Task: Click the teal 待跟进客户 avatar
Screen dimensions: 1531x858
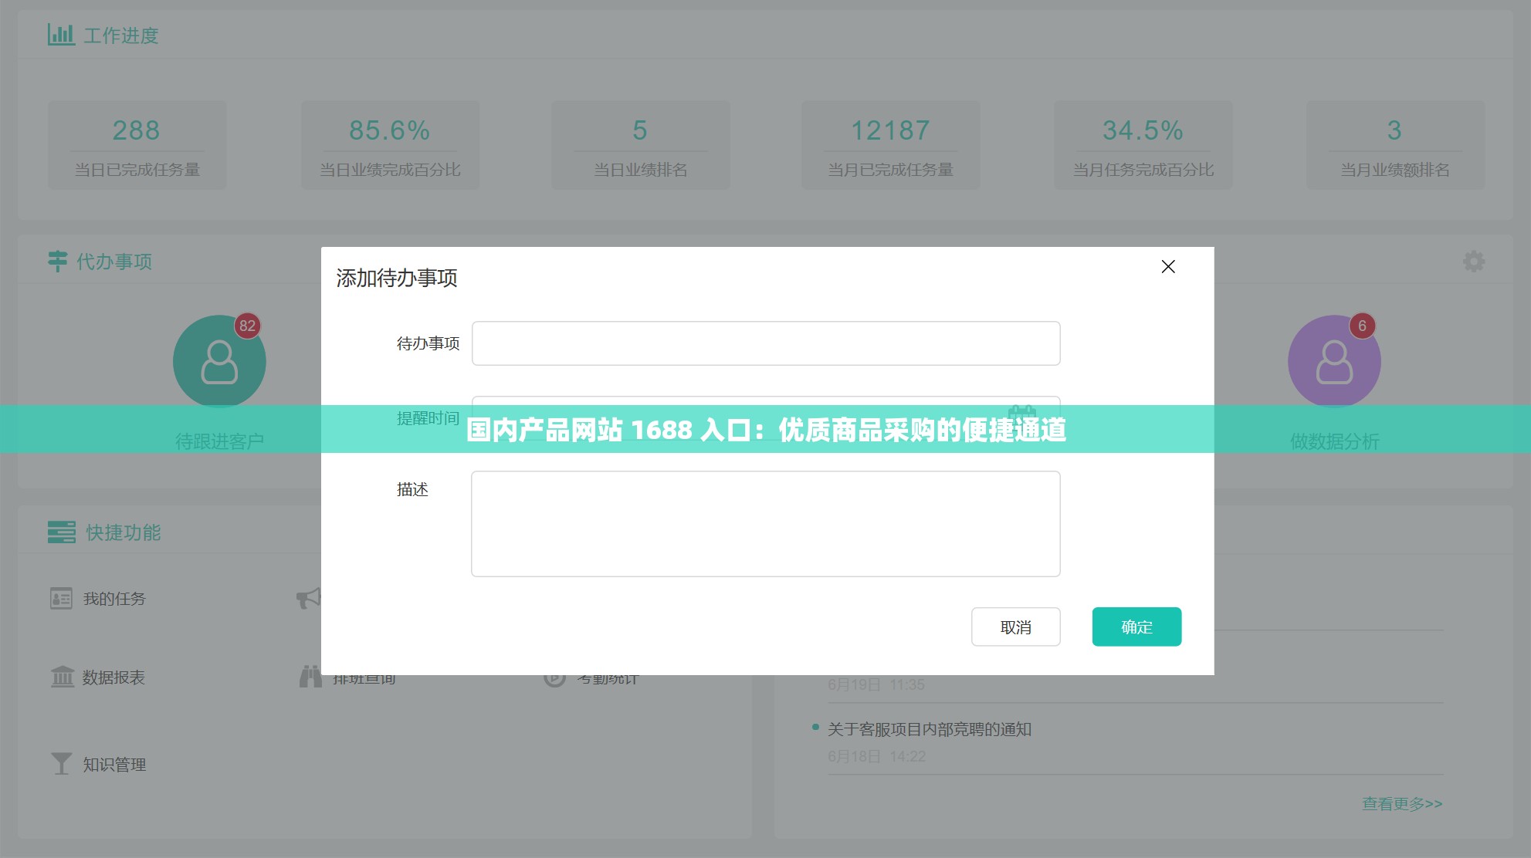Action: pos(219,360)
